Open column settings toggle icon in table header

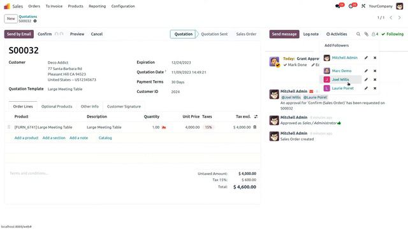256,116
